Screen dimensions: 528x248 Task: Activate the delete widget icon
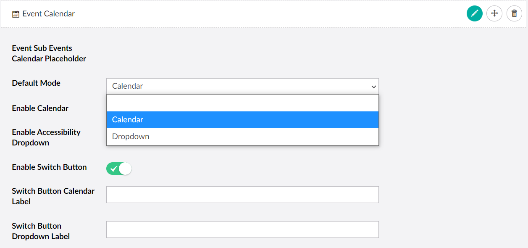(x=514, y=13)
